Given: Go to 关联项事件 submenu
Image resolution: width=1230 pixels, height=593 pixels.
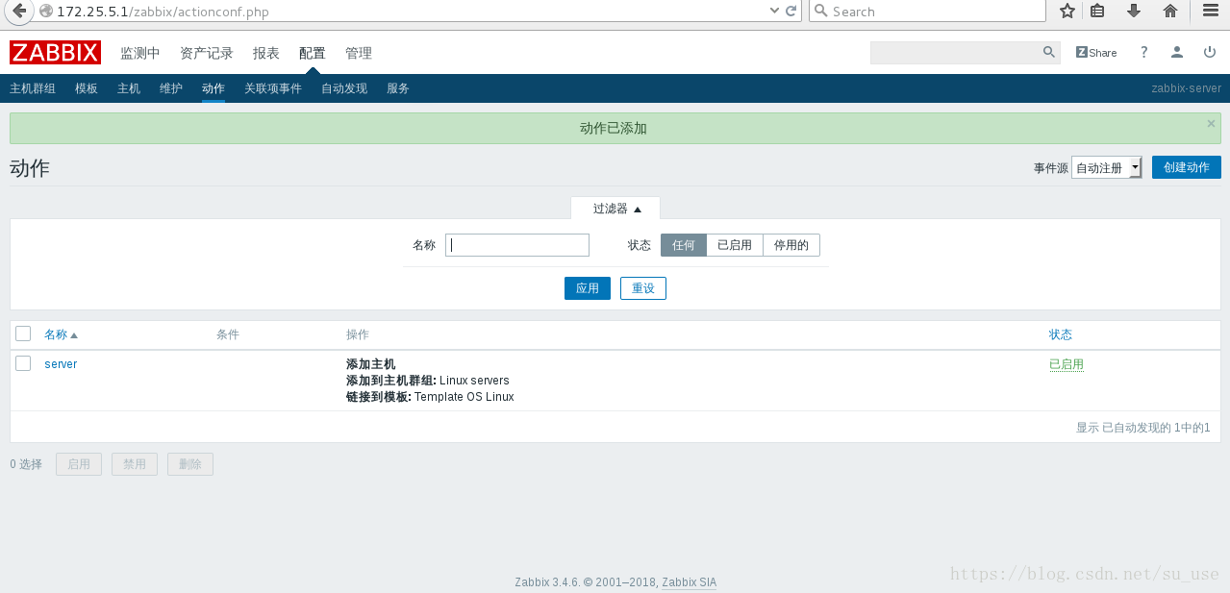Looking at the screenshot, I should 273,88.
